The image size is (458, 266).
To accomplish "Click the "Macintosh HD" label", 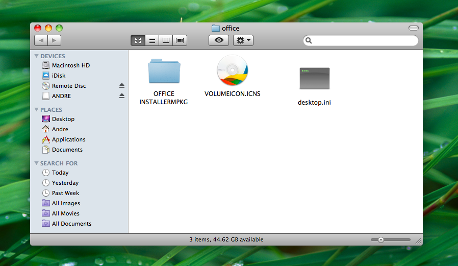I will tap(71, 65).
